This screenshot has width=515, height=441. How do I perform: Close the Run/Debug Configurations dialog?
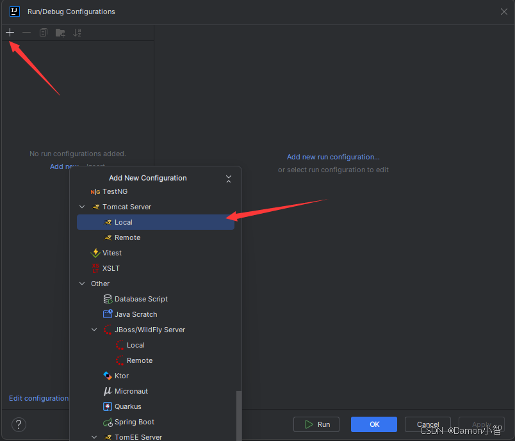[x=504, y=12]
